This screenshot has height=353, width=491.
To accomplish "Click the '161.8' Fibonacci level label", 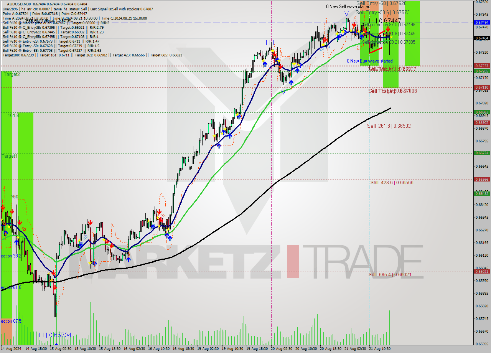I will pos(13,115).
